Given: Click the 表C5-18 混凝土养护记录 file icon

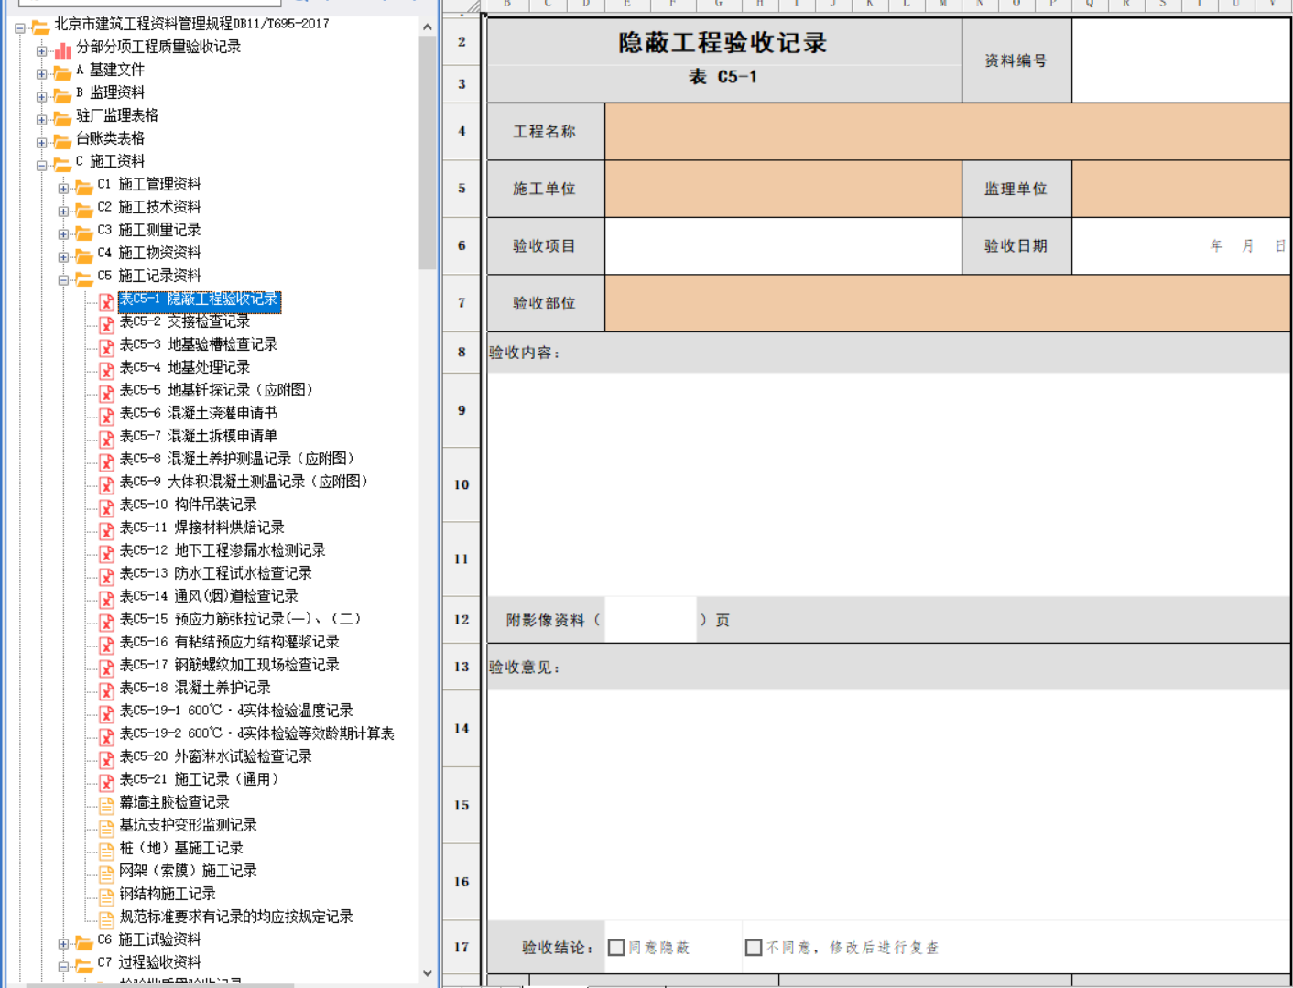Looking at the screenshot, I should pyautogui.click(x=107, y=690).
